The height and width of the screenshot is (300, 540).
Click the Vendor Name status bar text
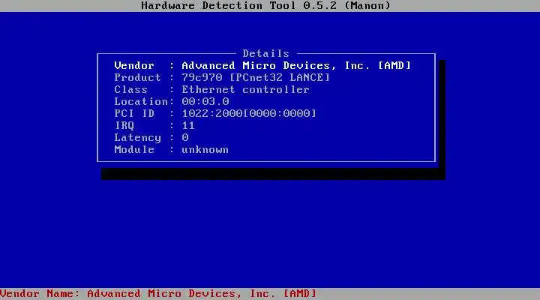158,294
